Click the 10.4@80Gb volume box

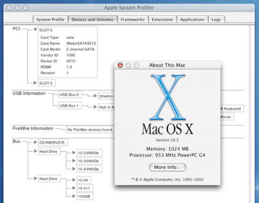[x=89, y=169]
